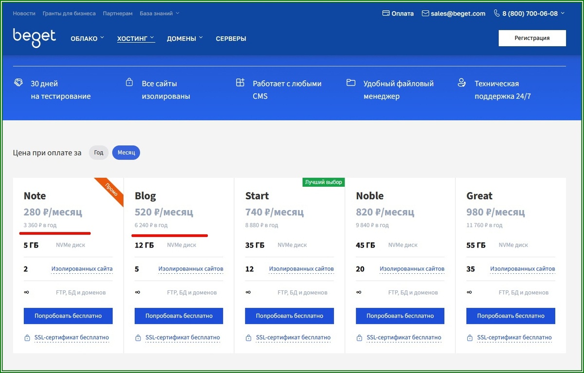The image size is (584, 373).
Task: Click the 280 ₽/месяц price
Action: point(53,212)
